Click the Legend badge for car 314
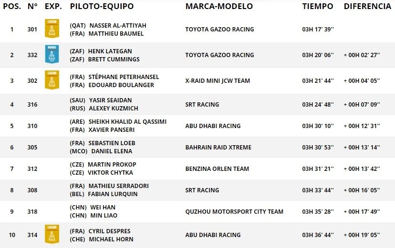The image size is (395, 248). 52,235
